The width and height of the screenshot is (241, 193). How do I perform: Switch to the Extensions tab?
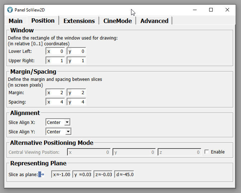(79, 21)
